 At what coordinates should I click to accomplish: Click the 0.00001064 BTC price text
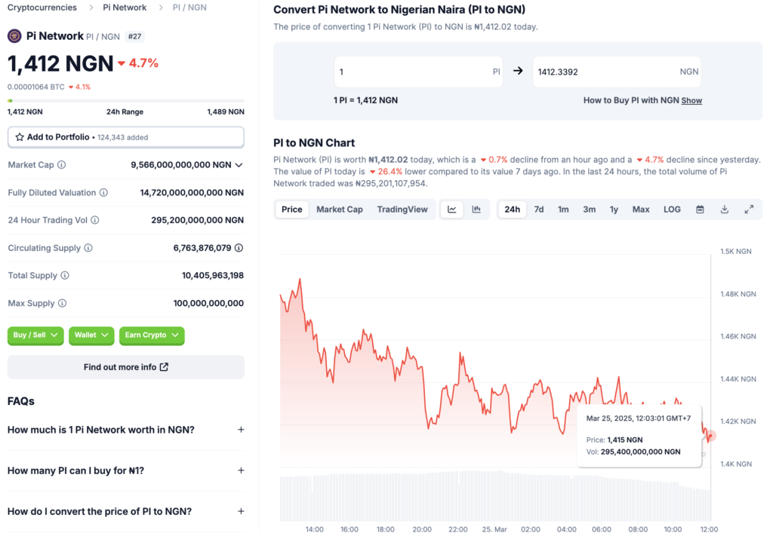[36, 87]
